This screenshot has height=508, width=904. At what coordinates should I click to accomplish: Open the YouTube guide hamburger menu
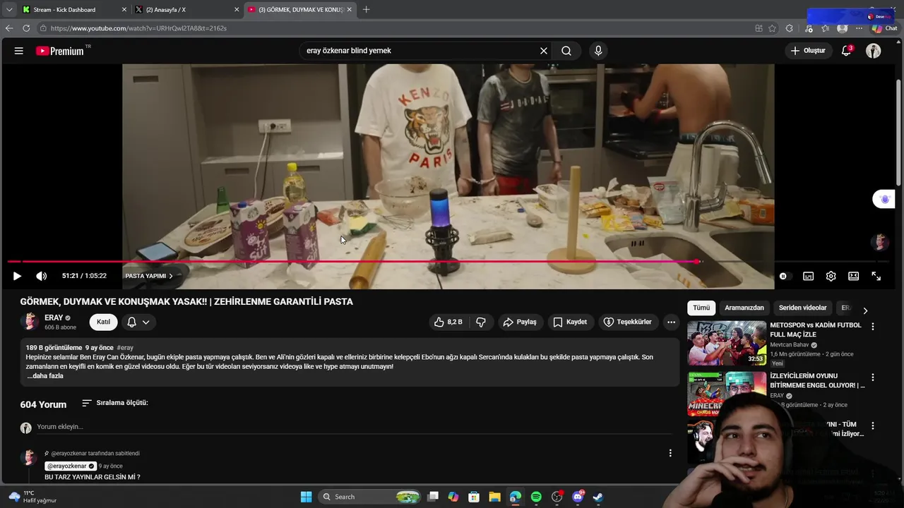19,51
